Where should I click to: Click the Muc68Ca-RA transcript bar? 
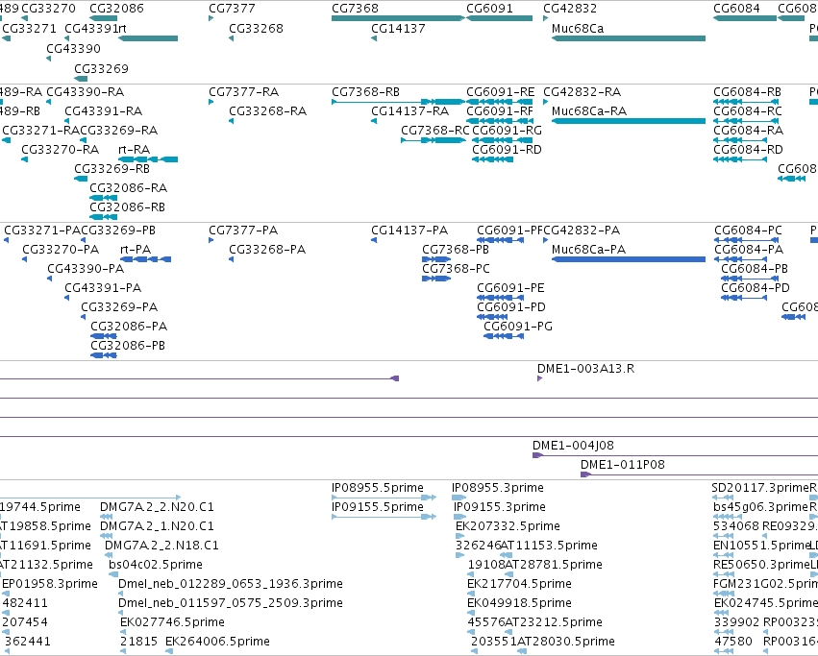[x=629, y=121]
